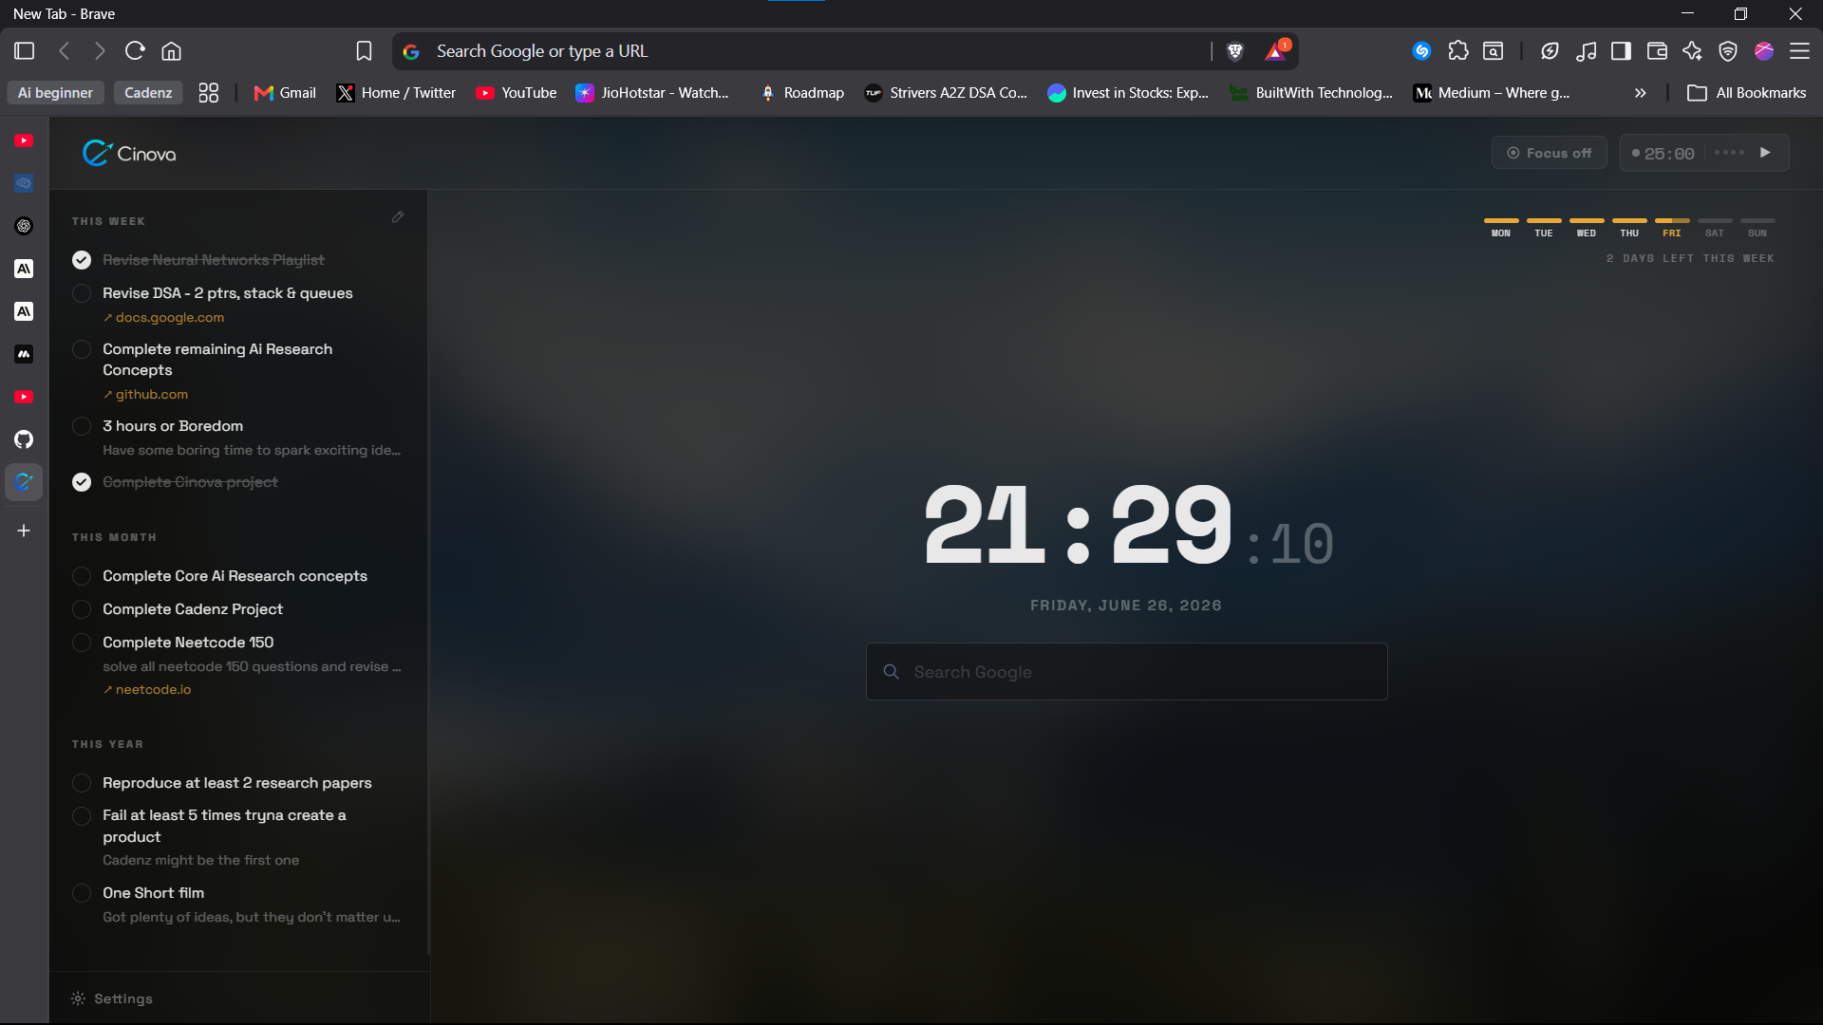Image resolution: width=1823 pixels, height=1025 pixels.
Task: Open GitHub from the sidebar
Action: coord(24,439)
